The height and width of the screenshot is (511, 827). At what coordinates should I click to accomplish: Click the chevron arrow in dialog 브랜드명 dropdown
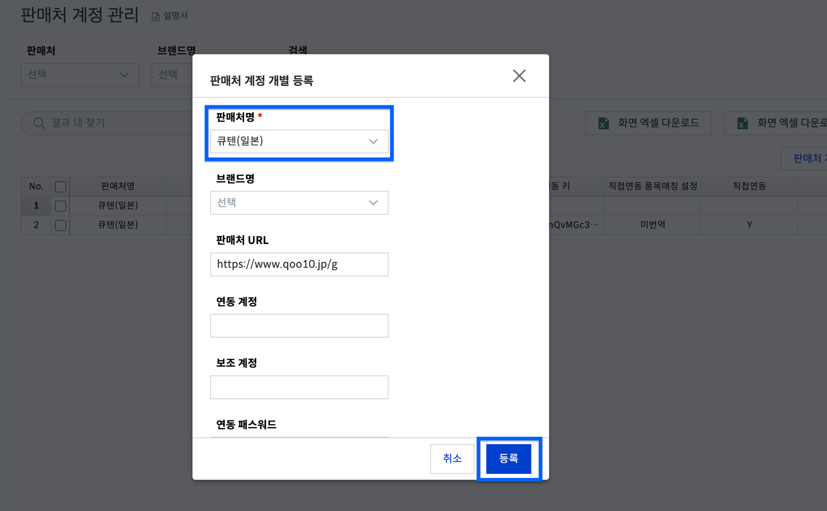click(373, 203)
